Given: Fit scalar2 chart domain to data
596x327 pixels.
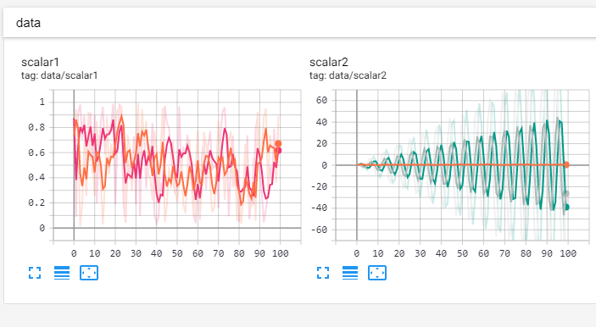Looking at the screenshot, I should click(x=377, y=273).
